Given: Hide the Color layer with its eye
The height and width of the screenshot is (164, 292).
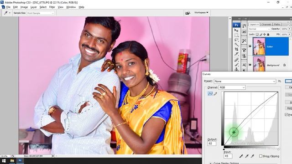Looking at the screenshot, I should click(250, 46).
